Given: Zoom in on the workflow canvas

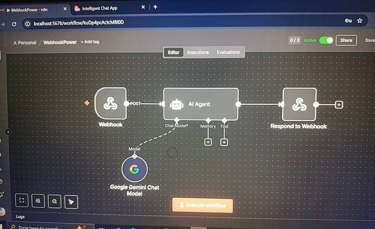Looking at the screenshot, I should [x=38, y=201].
